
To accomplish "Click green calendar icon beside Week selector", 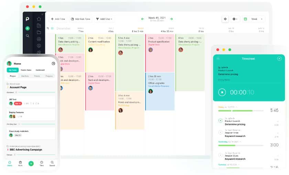I will coord(245,19).
